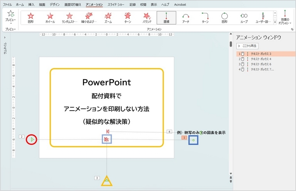Switch to the 画面切り替え tab
The height and width of the screenshot is (191, 296).
coord(73,4)
